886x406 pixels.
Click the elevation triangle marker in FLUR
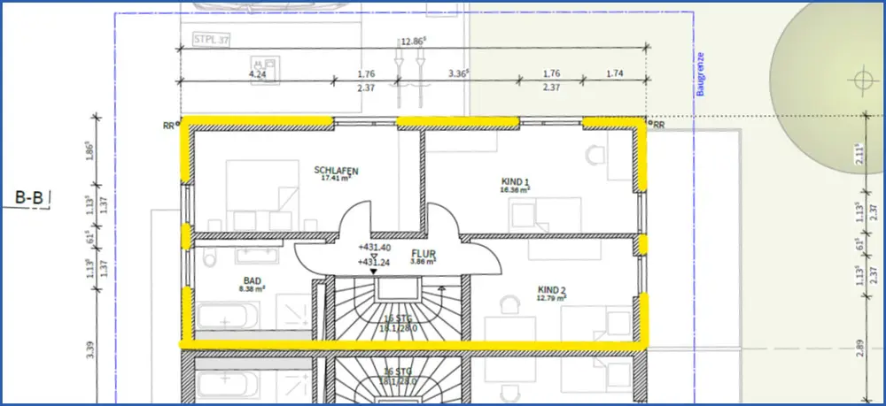(x=374, y=255)
